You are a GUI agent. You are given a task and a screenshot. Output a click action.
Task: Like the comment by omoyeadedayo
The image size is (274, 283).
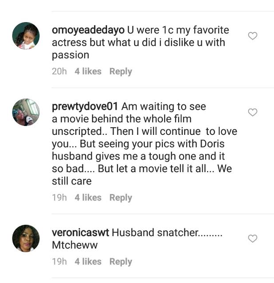coord(252,36)
